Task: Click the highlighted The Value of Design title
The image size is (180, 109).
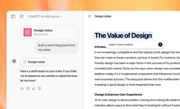Action: (x=123, y=35)
